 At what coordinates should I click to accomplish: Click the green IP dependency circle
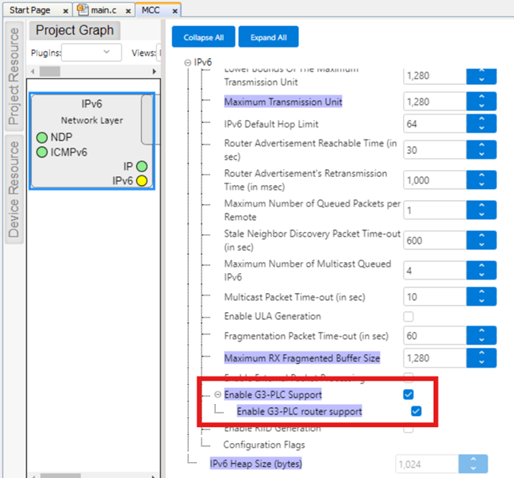[141, 167]
